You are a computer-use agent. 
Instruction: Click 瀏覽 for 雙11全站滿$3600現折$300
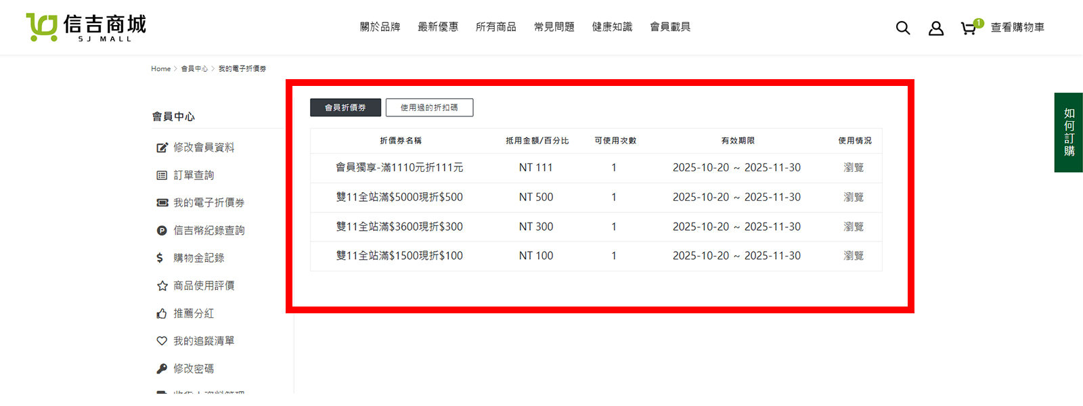(854, 227)
